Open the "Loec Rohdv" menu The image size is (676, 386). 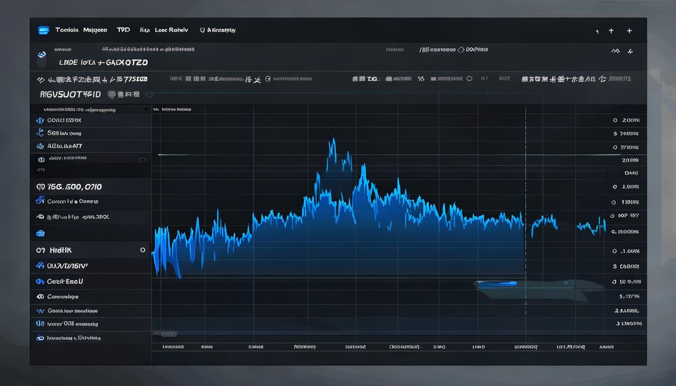click(172, 30)
